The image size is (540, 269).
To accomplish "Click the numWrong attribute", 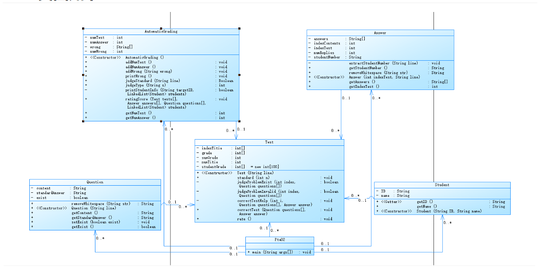I will point(104,51).
